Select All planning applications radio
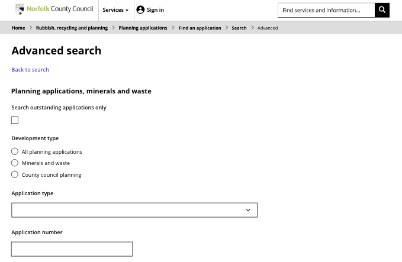402x262 pixels. coord(15,151)
